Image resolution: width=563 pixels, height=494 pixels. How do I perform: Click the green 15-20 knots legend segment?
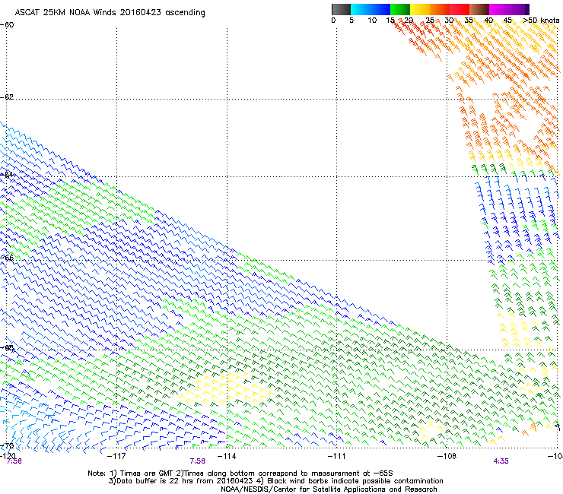pos(400,9)
